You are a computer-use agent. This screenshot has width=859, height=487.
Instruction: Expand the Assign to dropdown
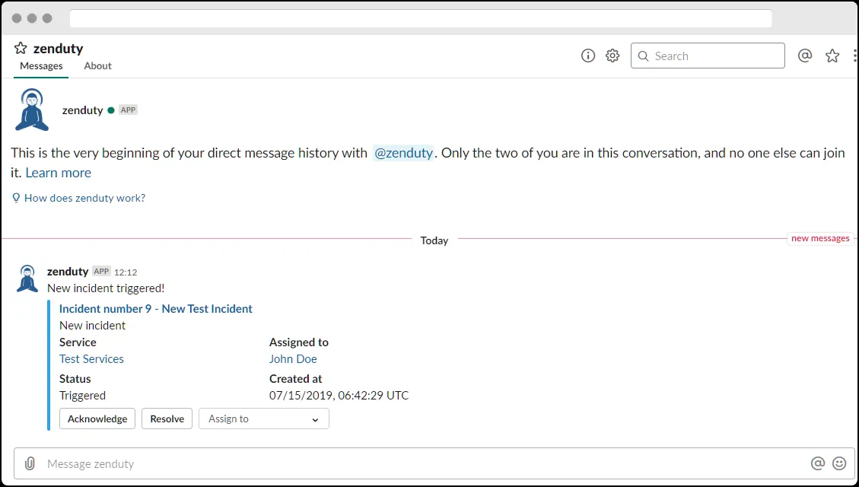[264, 419]
